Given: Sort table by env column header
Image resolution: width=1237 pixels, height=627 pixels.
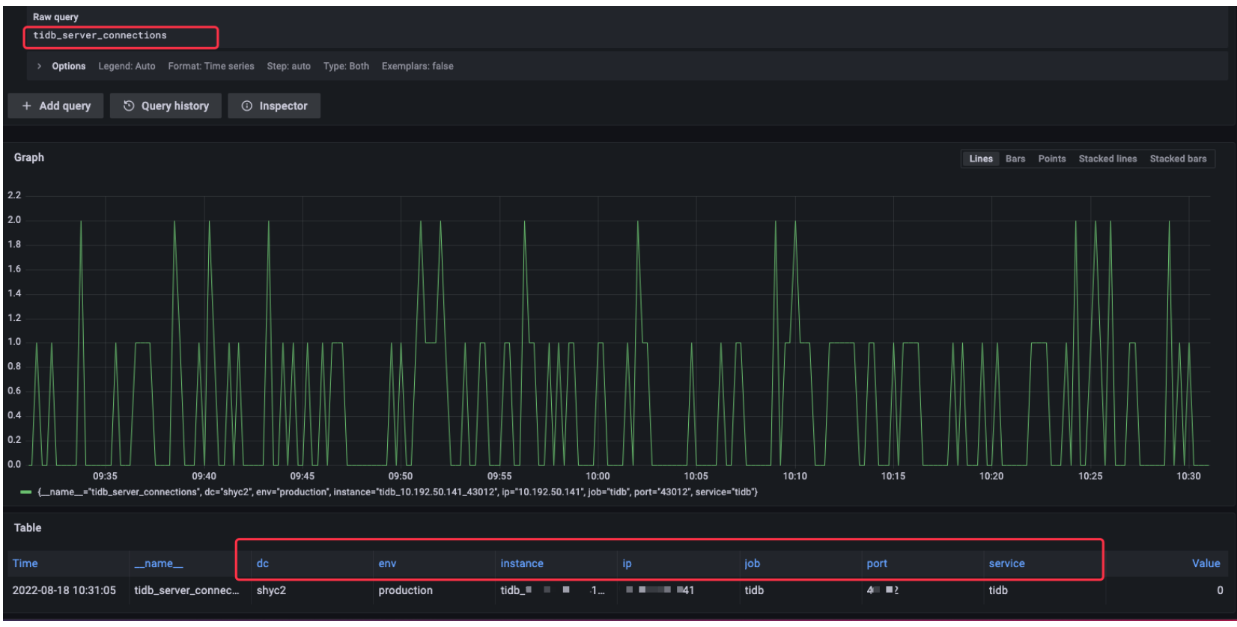Looking at the screenshot, I should (x=387, y=563).
